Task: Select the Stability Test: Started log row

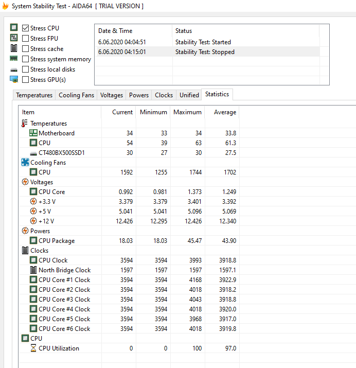Action: (207, 42)
